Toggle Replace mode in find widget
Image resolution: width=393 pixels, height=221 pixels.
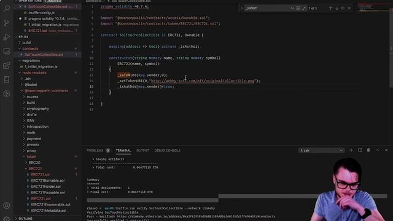pos(242,8)
